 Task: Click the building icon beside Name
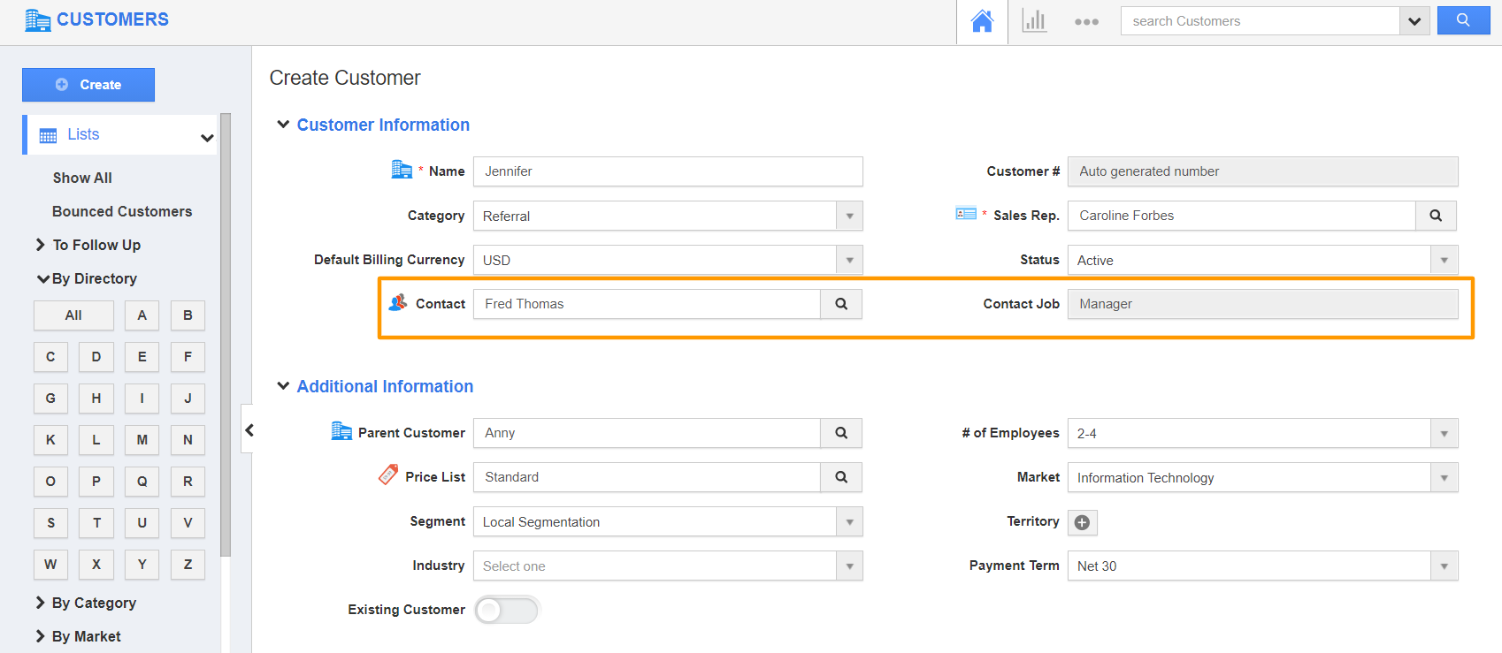402,169
